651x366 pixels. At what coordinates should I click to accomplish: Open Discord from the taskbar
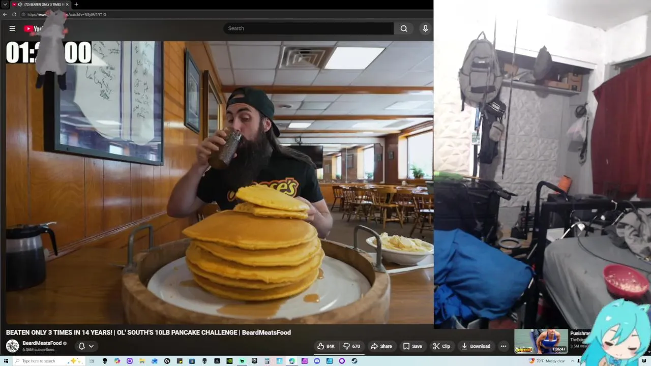[x=317, y=361]
